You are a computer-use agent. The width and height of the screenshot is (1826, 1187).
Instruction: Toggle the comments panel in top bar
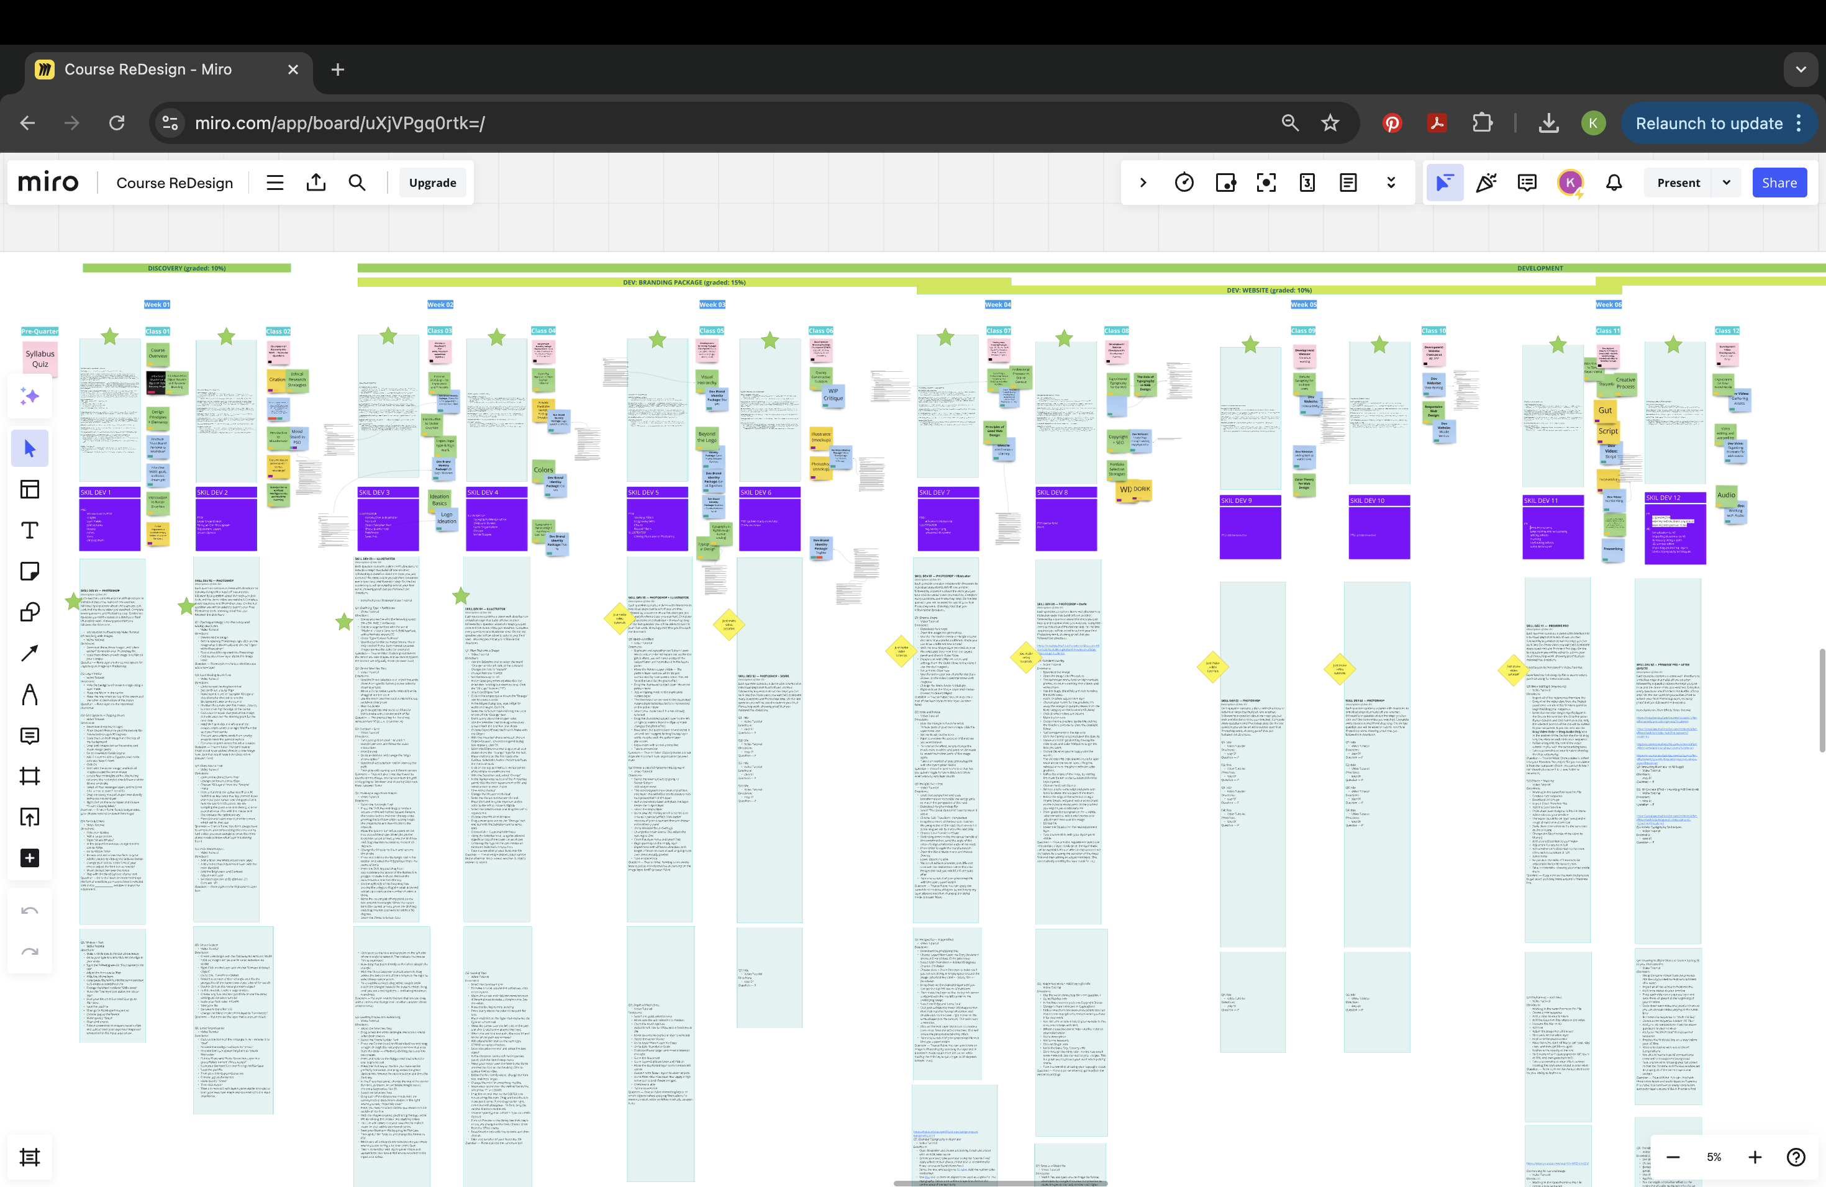(1527, 183)
